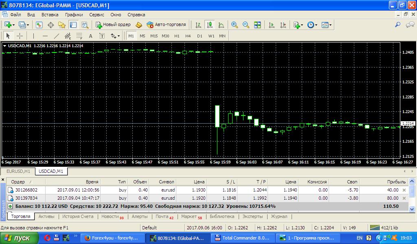Expand the chart templates dropdown
417x244 pixels.
click(x=330, y=25)
